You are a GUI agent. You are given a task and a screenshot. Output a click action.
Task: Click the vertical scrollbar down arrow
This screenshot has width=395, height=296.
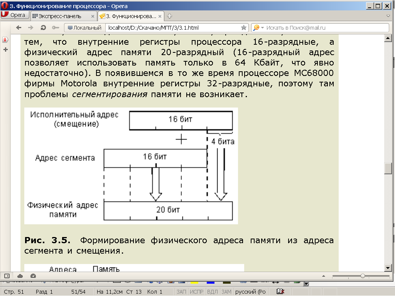(x=388, y=268)
